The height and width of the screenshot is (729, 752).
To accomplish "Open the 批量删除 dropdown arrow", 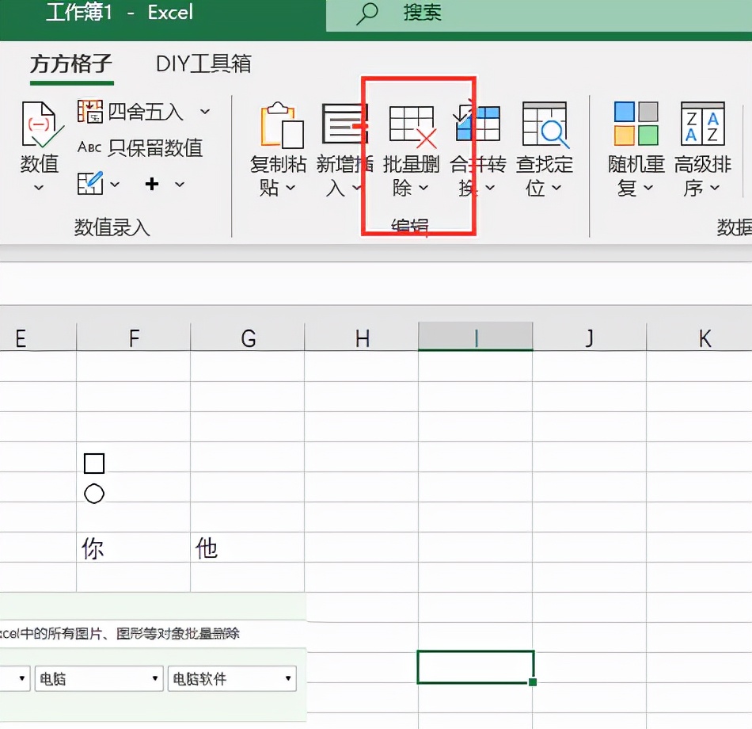I will [425, 189].
